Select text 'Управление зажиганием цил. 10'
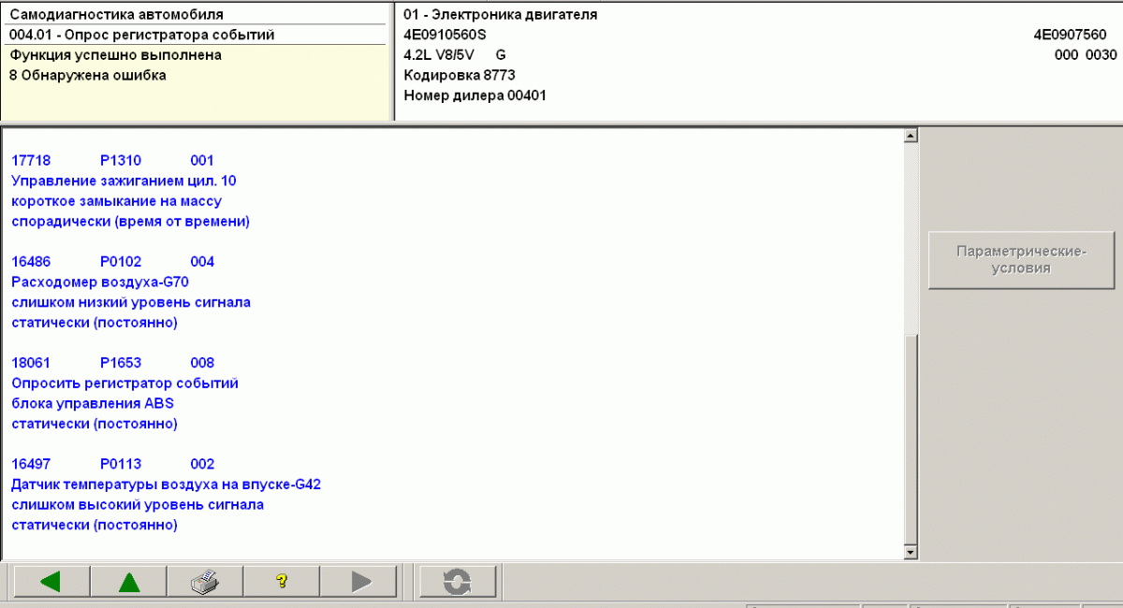 124,181
